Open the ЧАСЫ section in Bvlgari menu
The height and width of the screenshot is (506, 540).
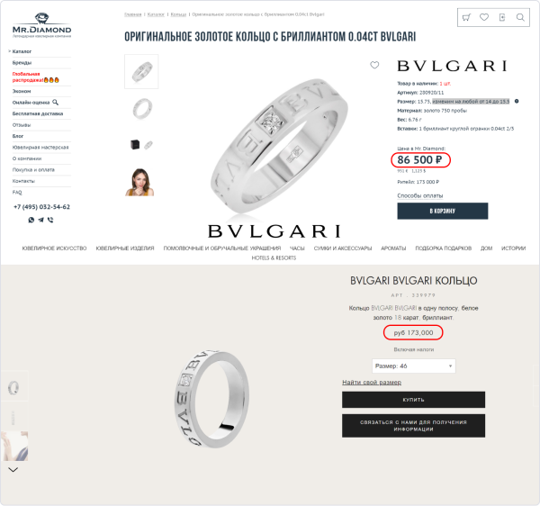297,248
